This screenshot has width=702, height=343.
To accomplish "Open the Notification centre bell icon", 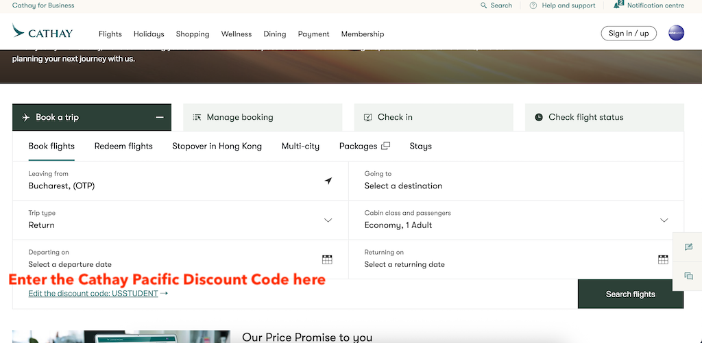I will (618, 5).
